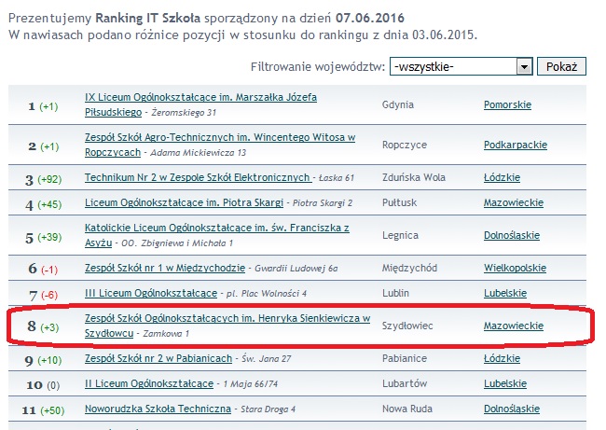Viewport: 606px width, 430px height.
Task: Click the rank change (-1) at position 6
Action: (49, 270)
